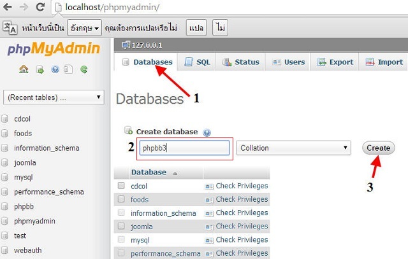Click the database icon next to performance_schema in sidebar
This screenshot has width=408, height=259.
4,192
